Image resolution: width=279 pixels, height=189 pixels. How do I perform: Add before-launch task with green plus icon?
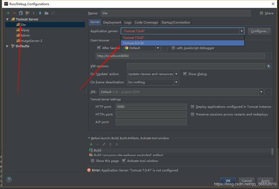click(x=91, y=144)
